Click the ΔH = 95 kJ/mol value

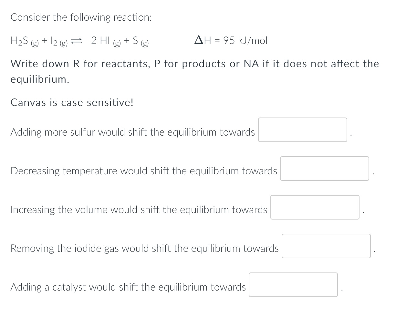tap(231, 40)
